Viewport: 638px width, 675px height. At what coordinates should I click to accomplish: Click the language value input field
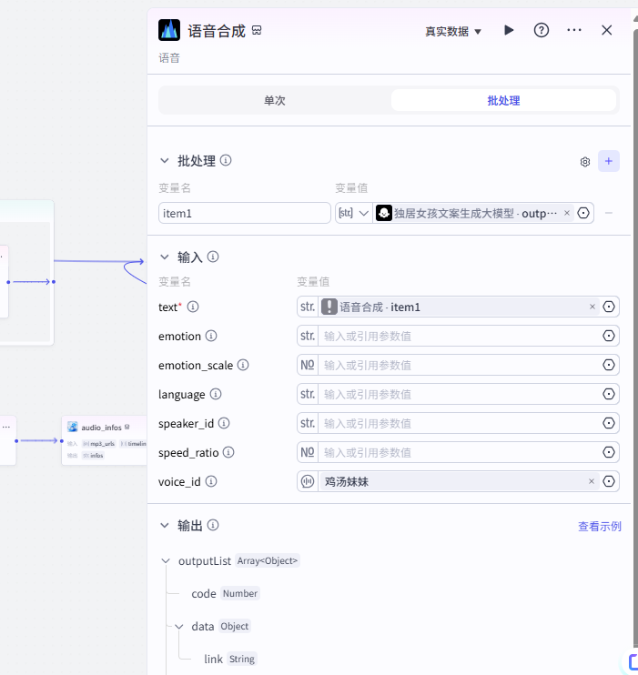(459, 394)
